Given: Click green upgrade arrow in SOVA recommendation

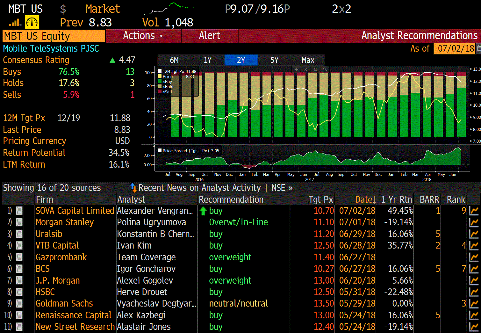Looking at the screenshot, I should pos(203,211).
